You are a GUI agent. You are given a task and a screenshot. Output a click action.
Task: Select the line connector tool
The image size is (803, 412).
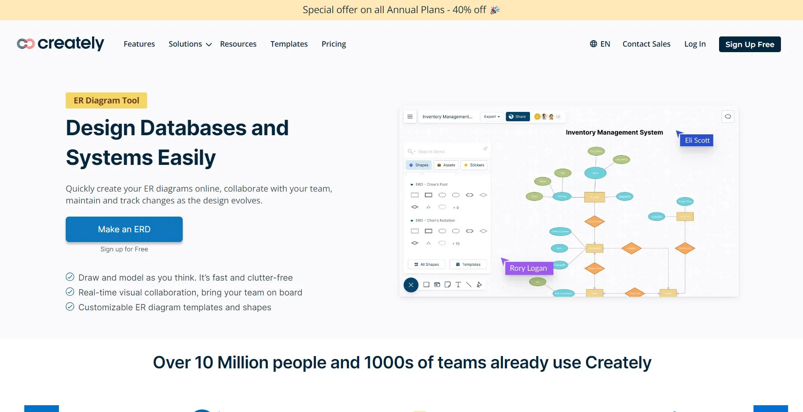(x=469, y=285)
